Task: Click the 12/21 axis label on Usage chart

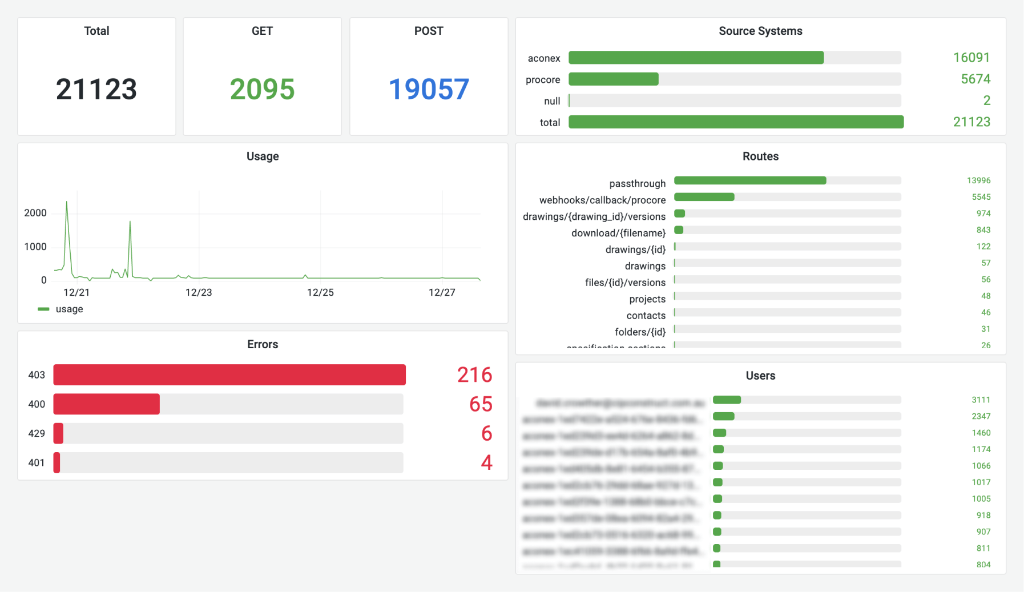Action: (x=76, y=292)
